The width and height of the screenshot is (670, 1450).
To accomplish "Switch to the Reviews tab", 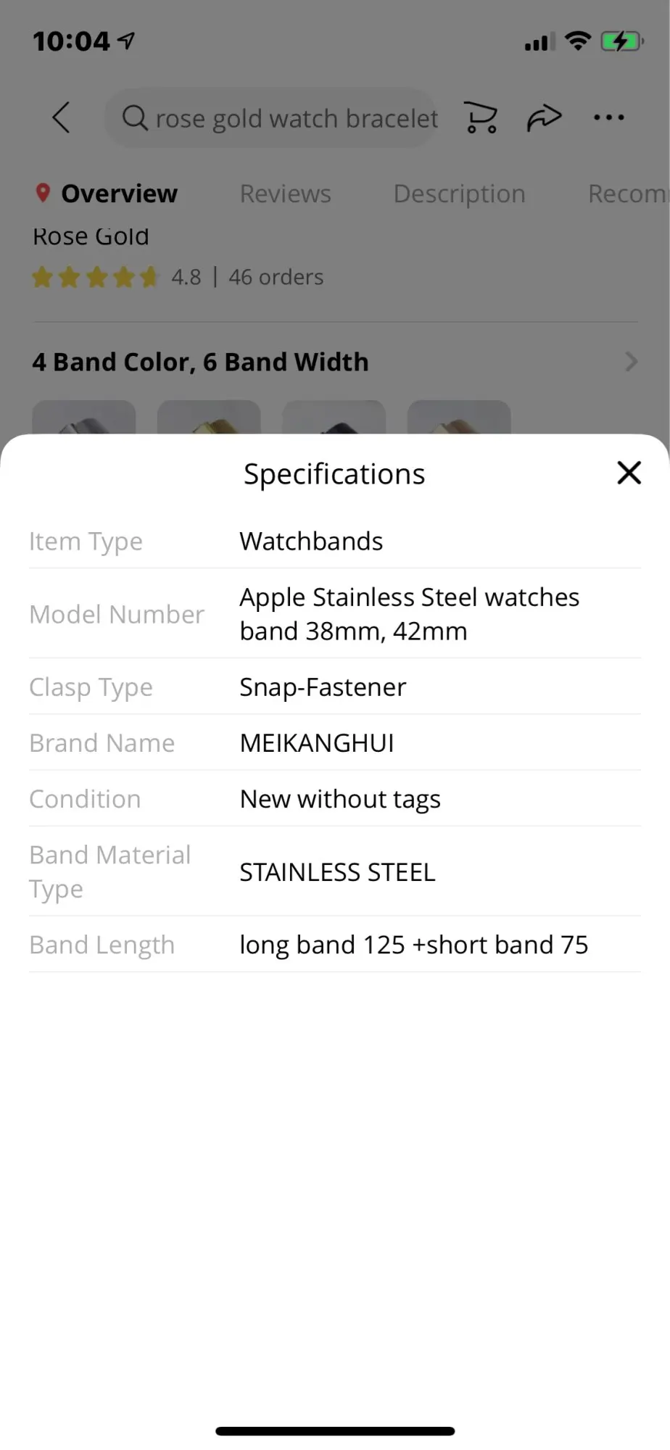I will tap(285, 194).
